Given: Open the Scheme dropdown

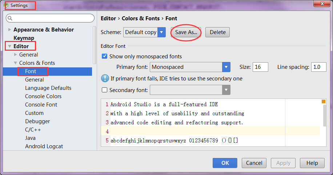Looking at the screenshot, I should click(162, 32).
